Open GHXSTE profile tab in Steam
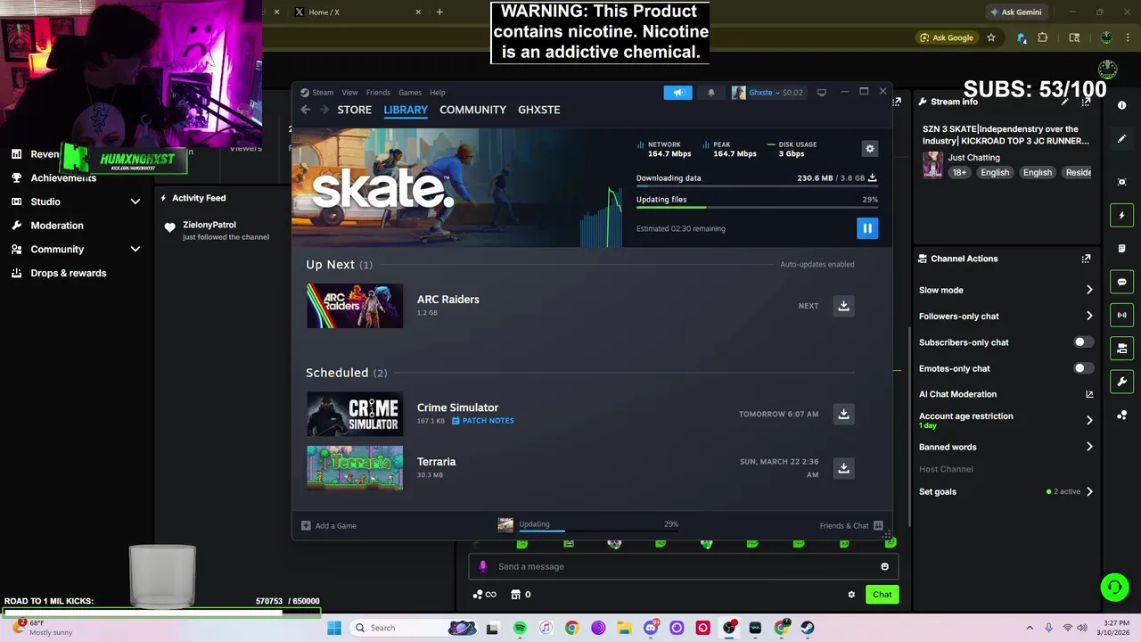This screenshot has width=1141, height=642. pos(539,110)
